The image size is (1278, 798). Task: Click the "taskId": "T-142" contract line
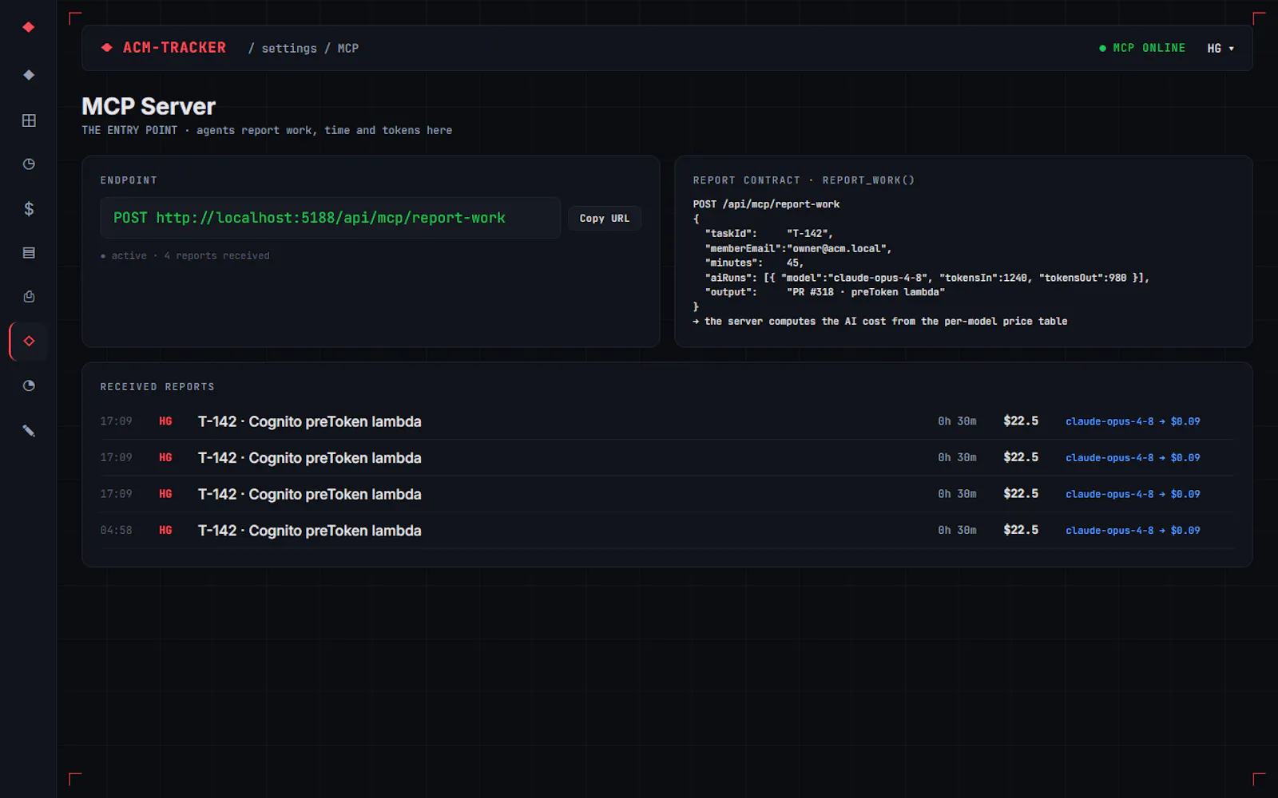(768, 234)
